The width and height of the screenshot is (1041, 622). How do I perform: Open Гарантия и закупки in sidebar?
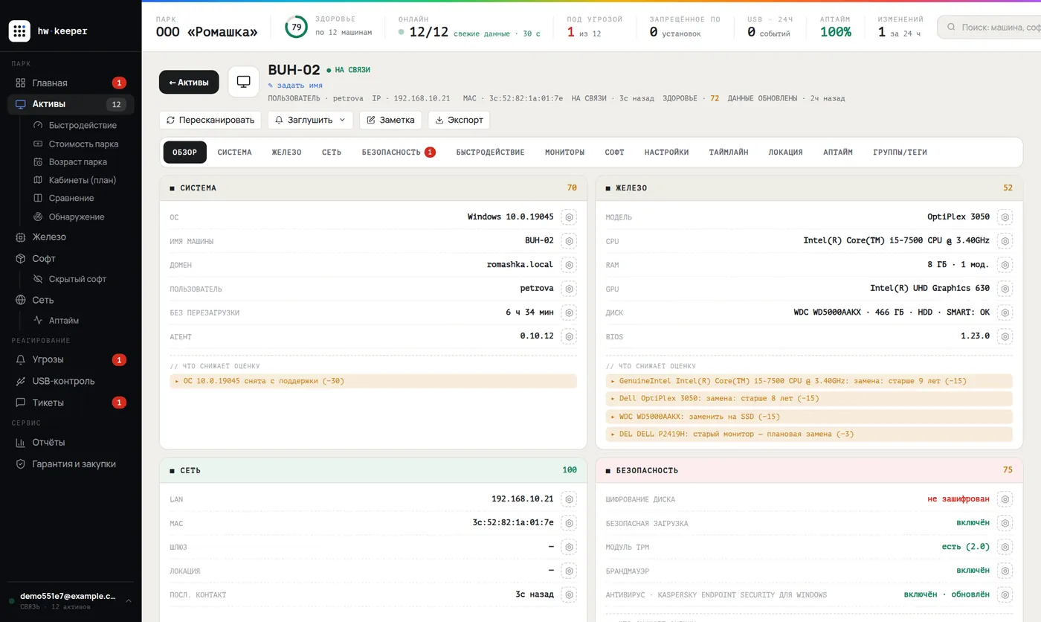pyautogui.click(x=71, y=464)
